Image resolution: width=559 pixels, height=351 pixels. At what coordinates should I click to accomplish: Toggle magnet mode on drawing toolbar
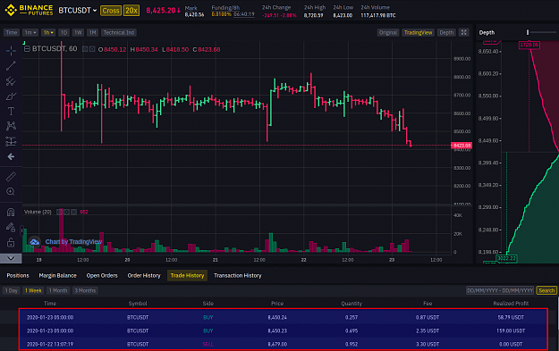click(11, 213)
